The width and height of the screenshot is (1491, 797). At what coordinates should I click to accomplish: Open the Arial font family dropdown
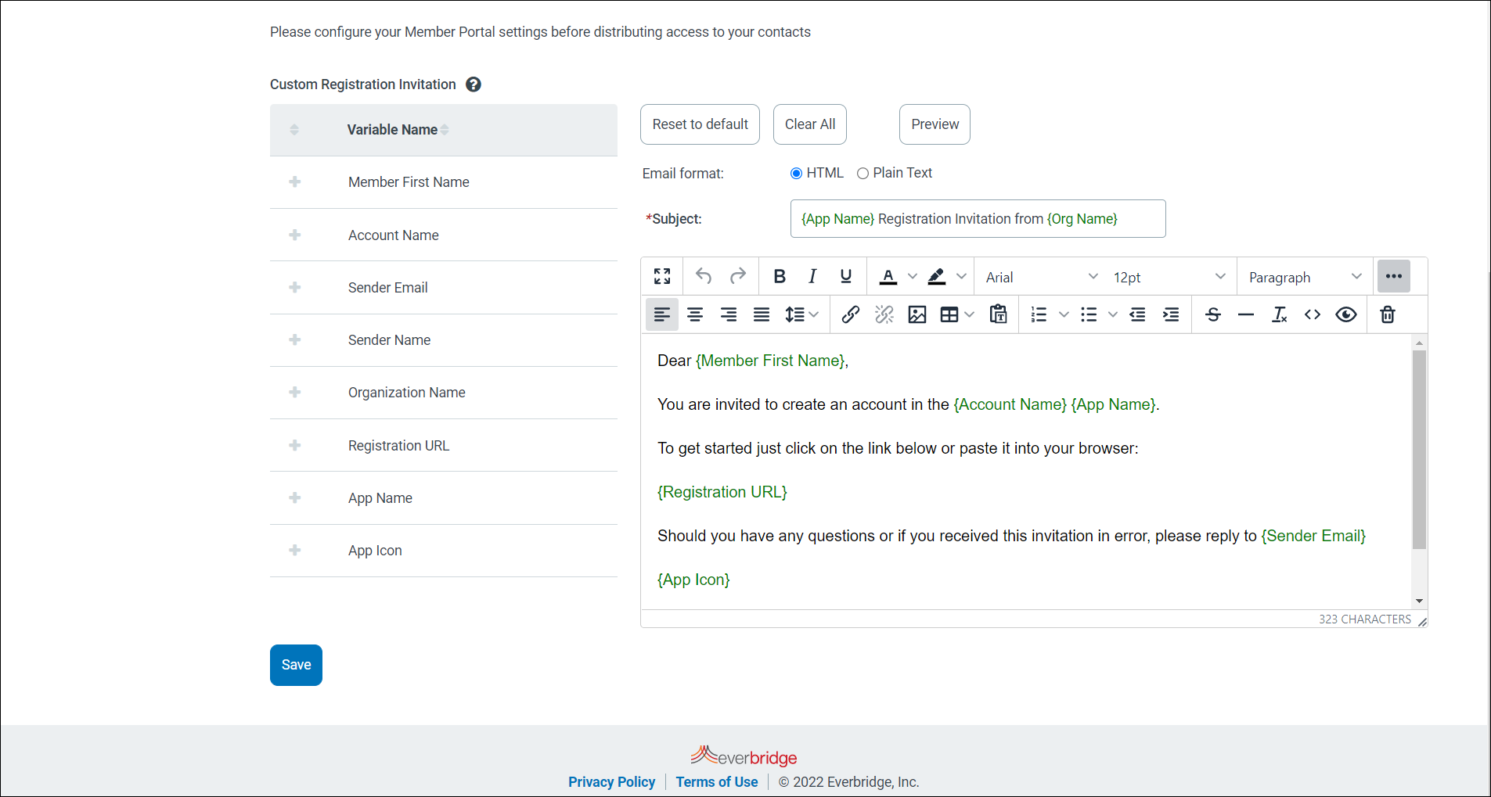pyautogui.click(x=1041, y=277)
